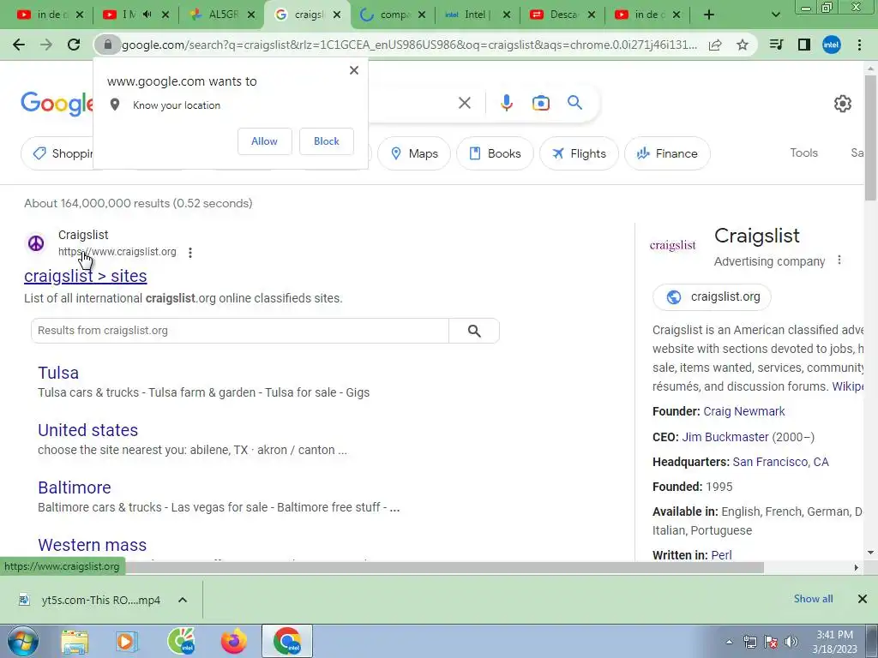
Task: Switch to the ALSGR tab
Action: (221, 15)
